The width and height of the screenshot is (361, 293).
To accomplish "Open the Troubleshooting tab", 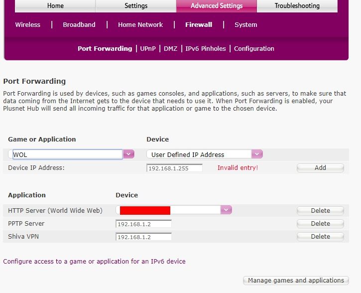I will [x=297, y=6].
